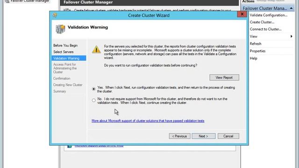299x168 pixels.
Task: Select the Select Servers wizard step
Action: click(x=64, y=52)
